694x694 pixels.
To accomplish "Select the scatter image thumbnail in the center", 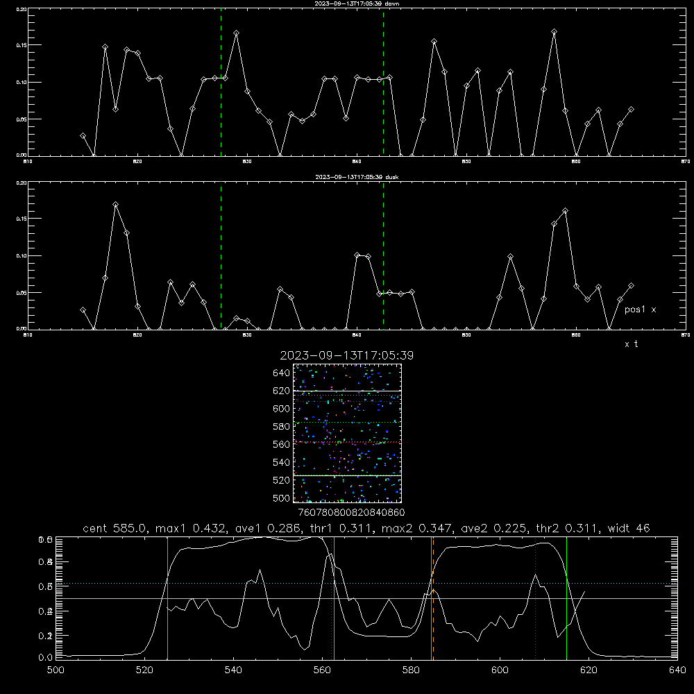I will [347, 433].
